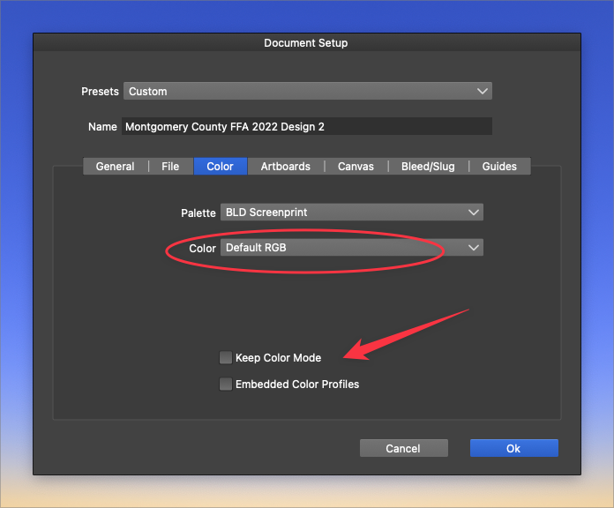Open the Color dropdown showing Default RGB
614x508 pixels.
click(x=352, y=247)
